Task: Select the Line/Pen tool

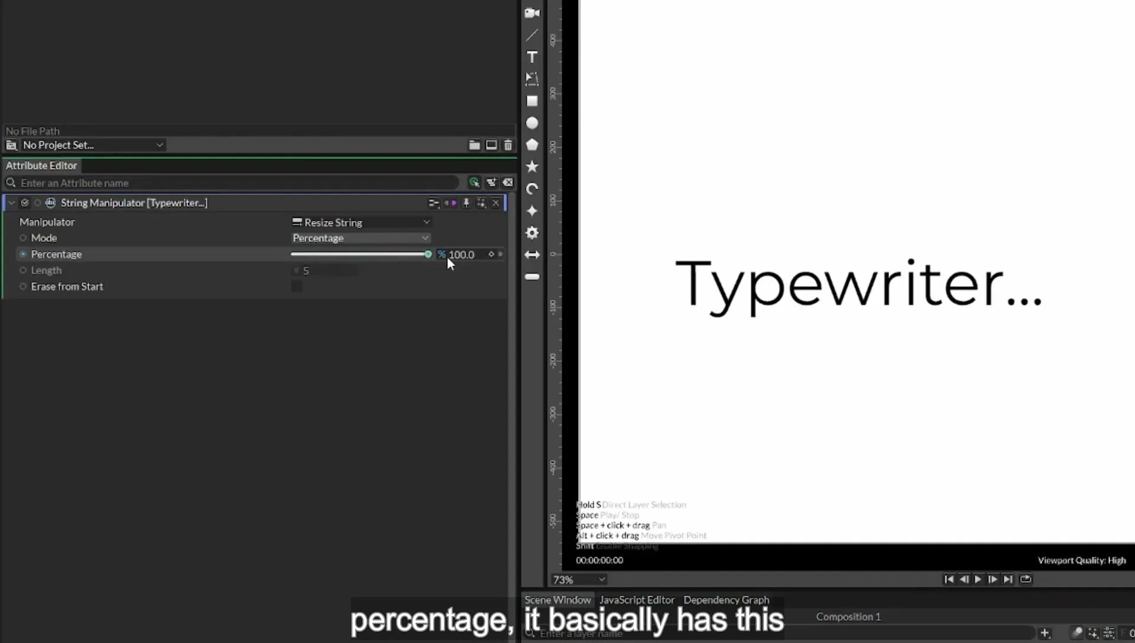Action: pyautogui.click(x=532, y=35)
